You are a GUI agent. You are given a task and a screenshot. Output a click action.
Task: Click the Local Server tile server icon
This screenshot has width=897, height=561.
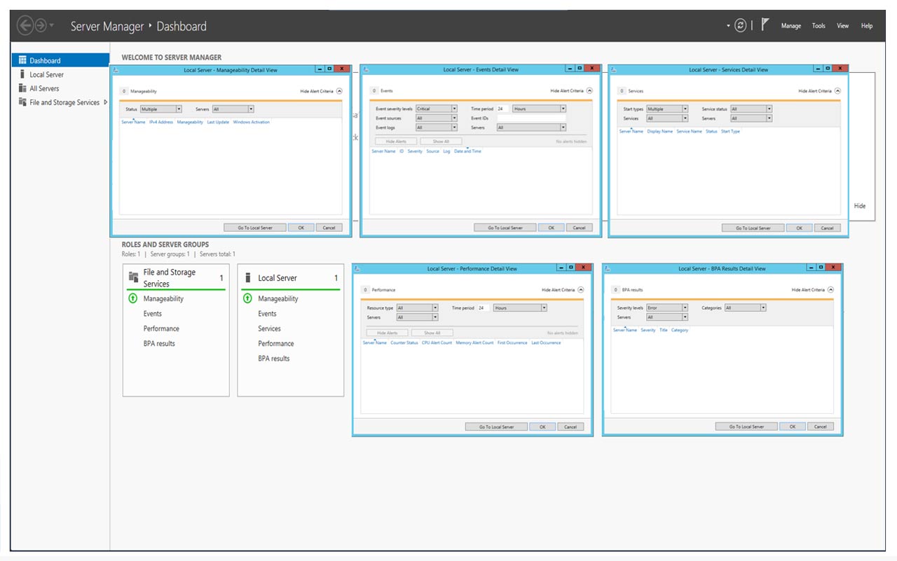247,278
